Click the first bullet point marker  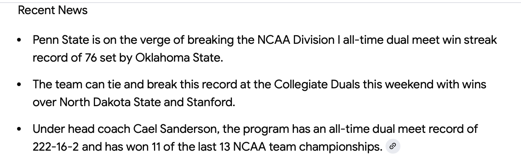tap(19, 40)
